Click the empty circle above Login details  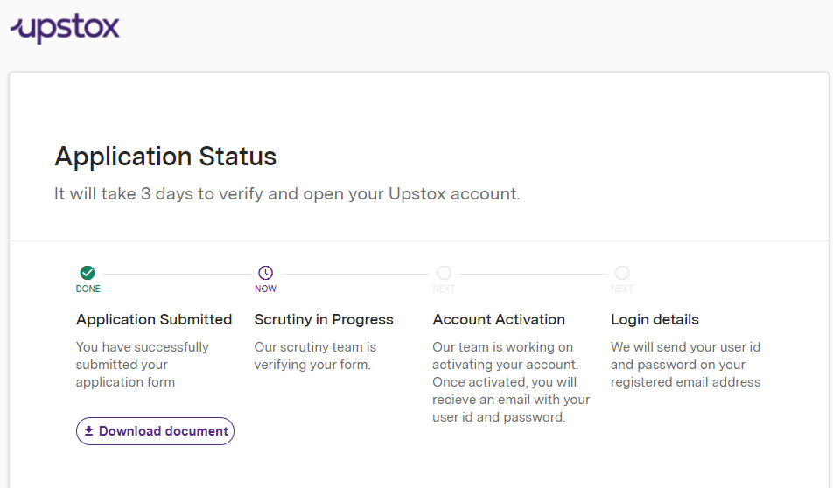tap(622, 273)
